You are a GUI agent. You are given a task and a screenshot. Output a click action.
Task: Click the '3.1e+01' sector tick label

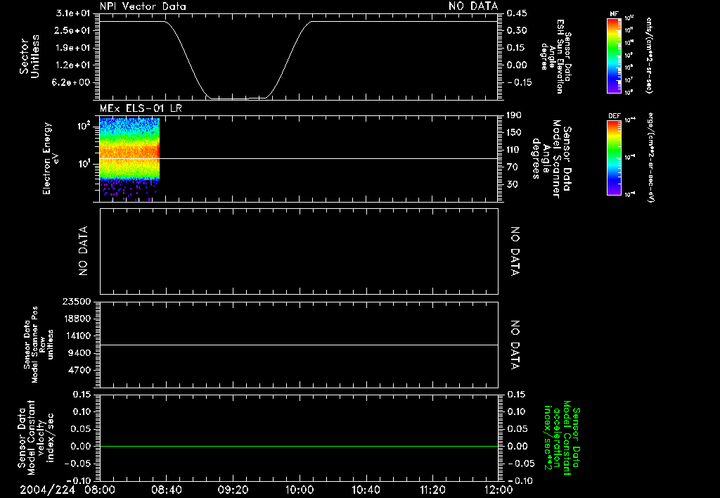point(72,13)
